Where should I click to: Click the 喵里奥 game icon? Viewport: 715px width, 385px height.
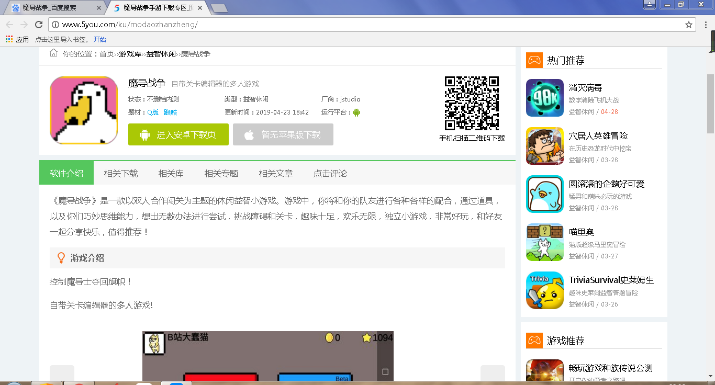click(x=545, y=242)
